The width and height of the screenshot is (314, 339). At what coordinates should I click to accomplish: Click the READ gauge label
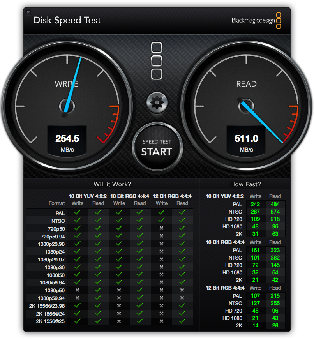(x=246, y=84)
